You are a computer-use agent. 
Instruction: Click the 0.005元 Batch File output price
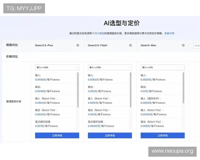[x=145, y=126]
